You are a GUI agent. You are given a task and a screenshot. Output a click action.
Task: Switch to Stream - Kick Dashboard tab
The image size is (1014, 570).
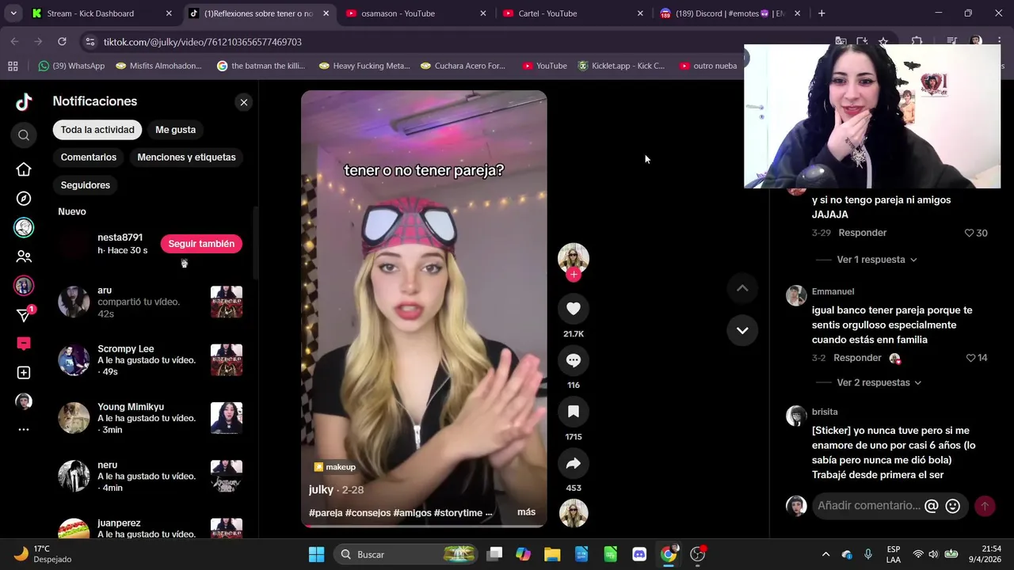click(101, 13)
